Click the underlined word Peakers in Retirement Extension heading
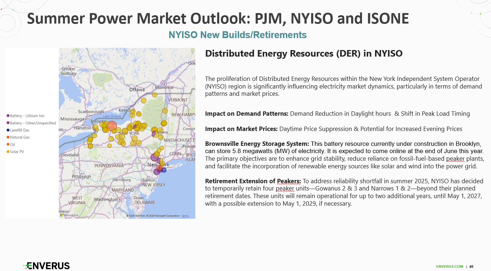Screen dimensions: 491x271 [288, 181]
